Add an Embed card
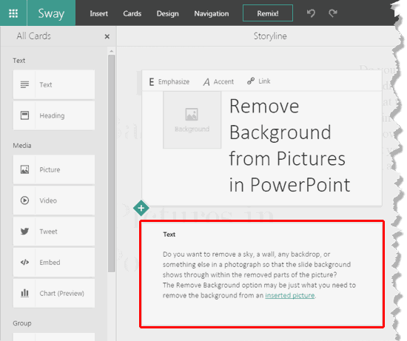Screen dimensions: 407x341 click(x=54, y=263)
